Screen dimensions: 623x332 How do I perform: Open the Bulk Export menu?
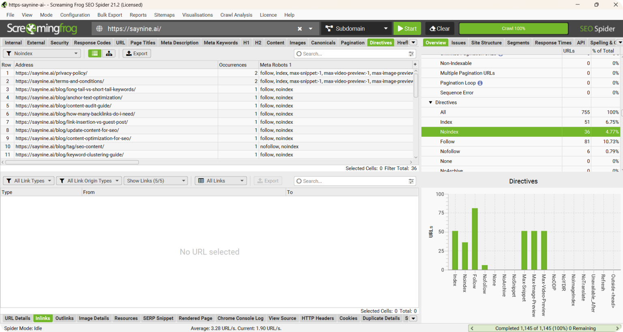110,15
